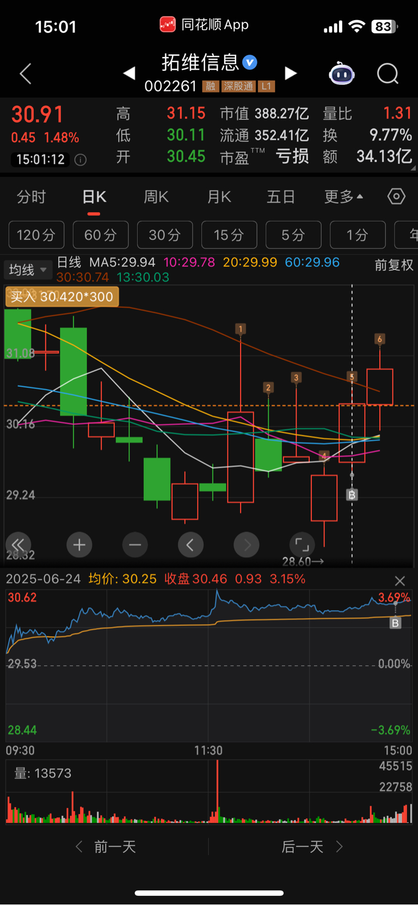This screenshot has height=905, width=418.
Task: Tap the info icon next to 15:01:12
Action: [81, 160]
